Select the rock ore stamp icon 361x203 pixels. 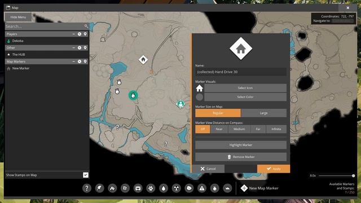[x=189, y=188]
